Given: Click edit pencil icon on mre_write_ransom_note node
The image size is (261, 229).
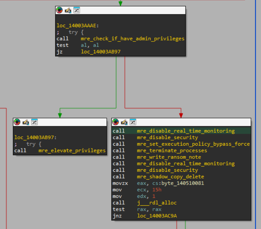Looking at the screenshot, I should 124,122.
